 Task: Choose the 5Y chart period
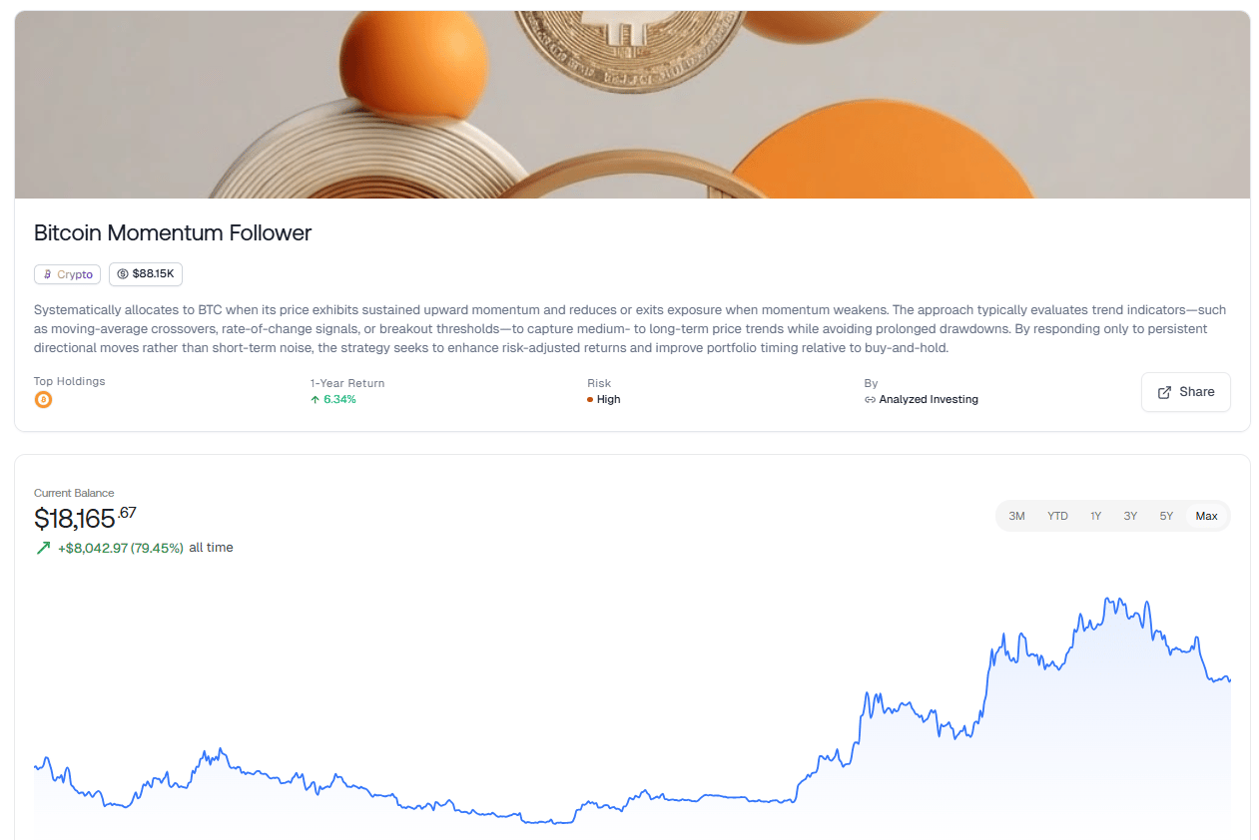tap(1166, 516)
